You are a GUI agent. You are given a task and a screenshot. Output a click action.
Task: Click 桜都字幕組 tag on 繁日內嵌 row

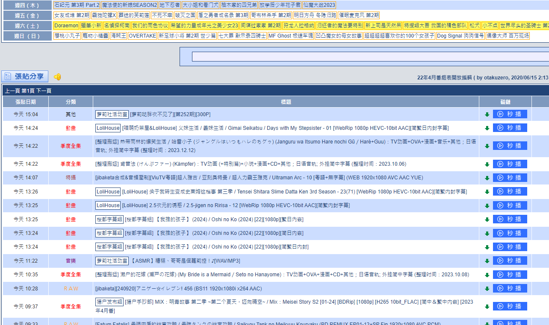[x=109, y=220]
